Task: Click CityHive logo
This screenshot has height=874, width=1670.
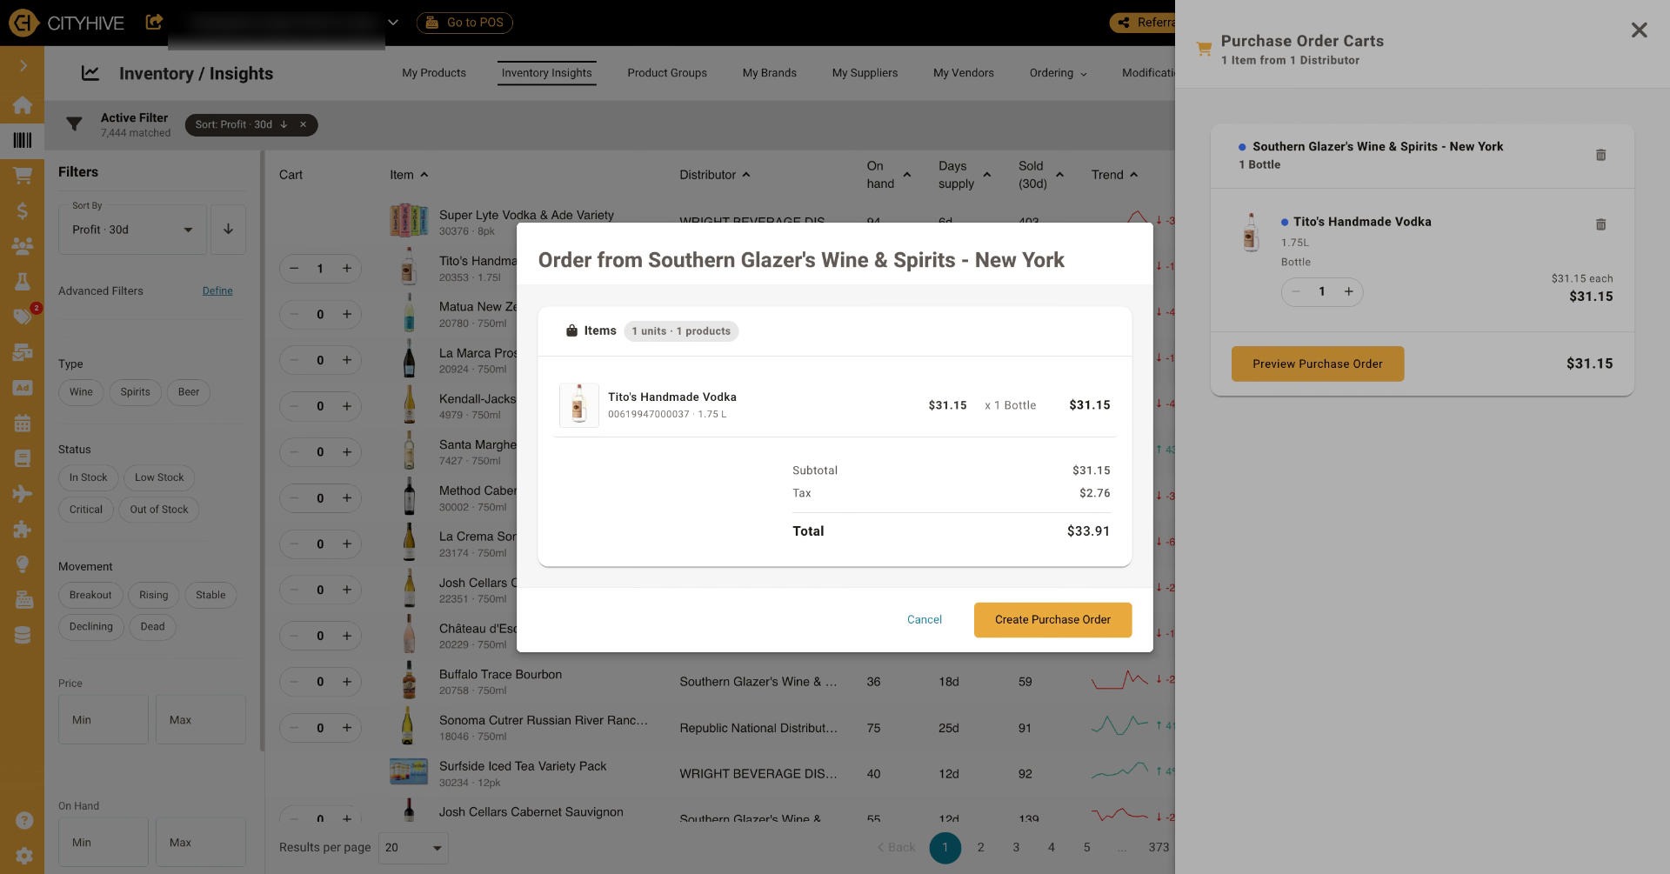Action: 66,23
